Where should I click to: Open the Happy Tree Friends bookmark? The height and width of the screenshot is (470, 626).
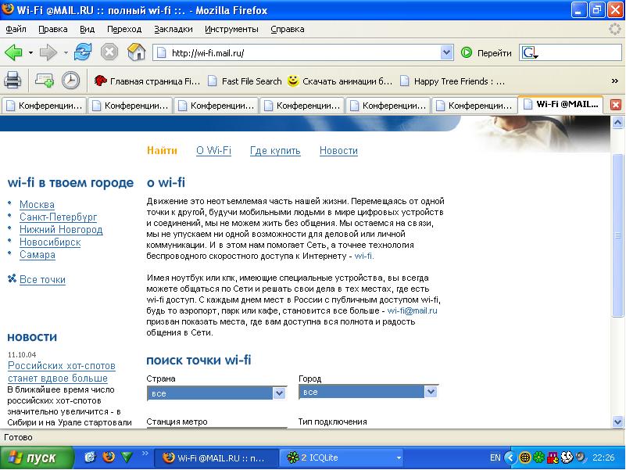tap(453, 81)
